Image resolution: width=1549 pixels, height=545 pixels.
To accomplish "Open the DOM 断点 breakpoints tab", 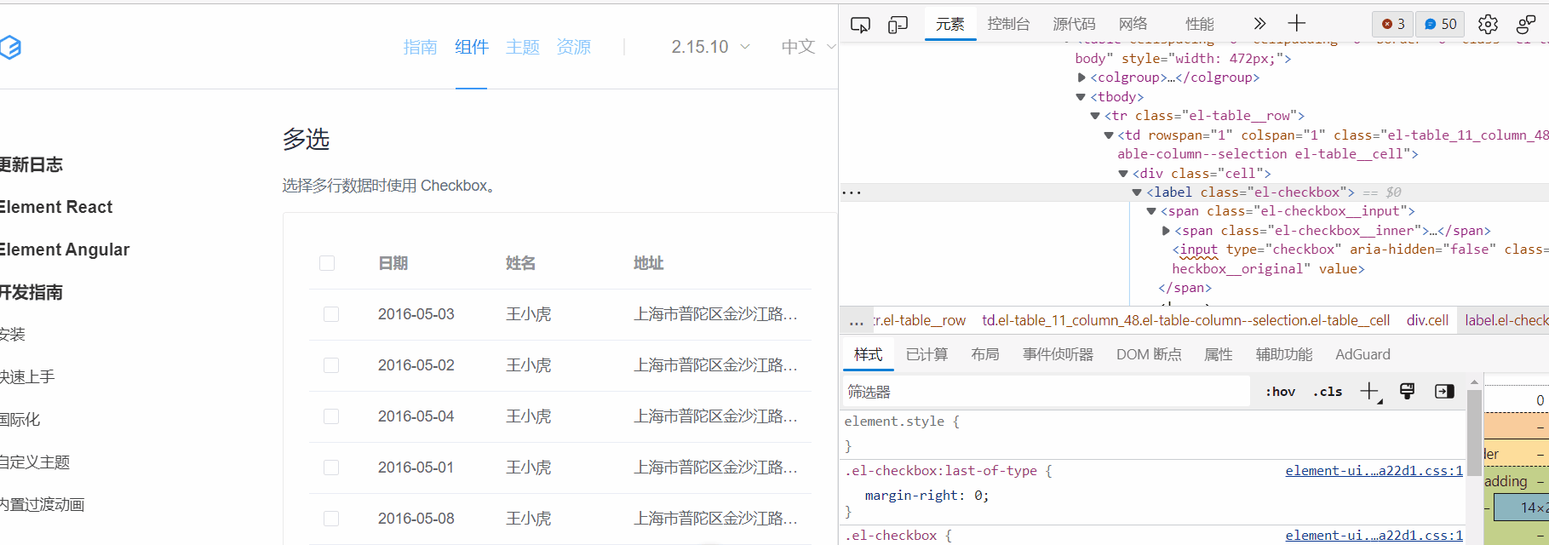I will [1149, 354].
